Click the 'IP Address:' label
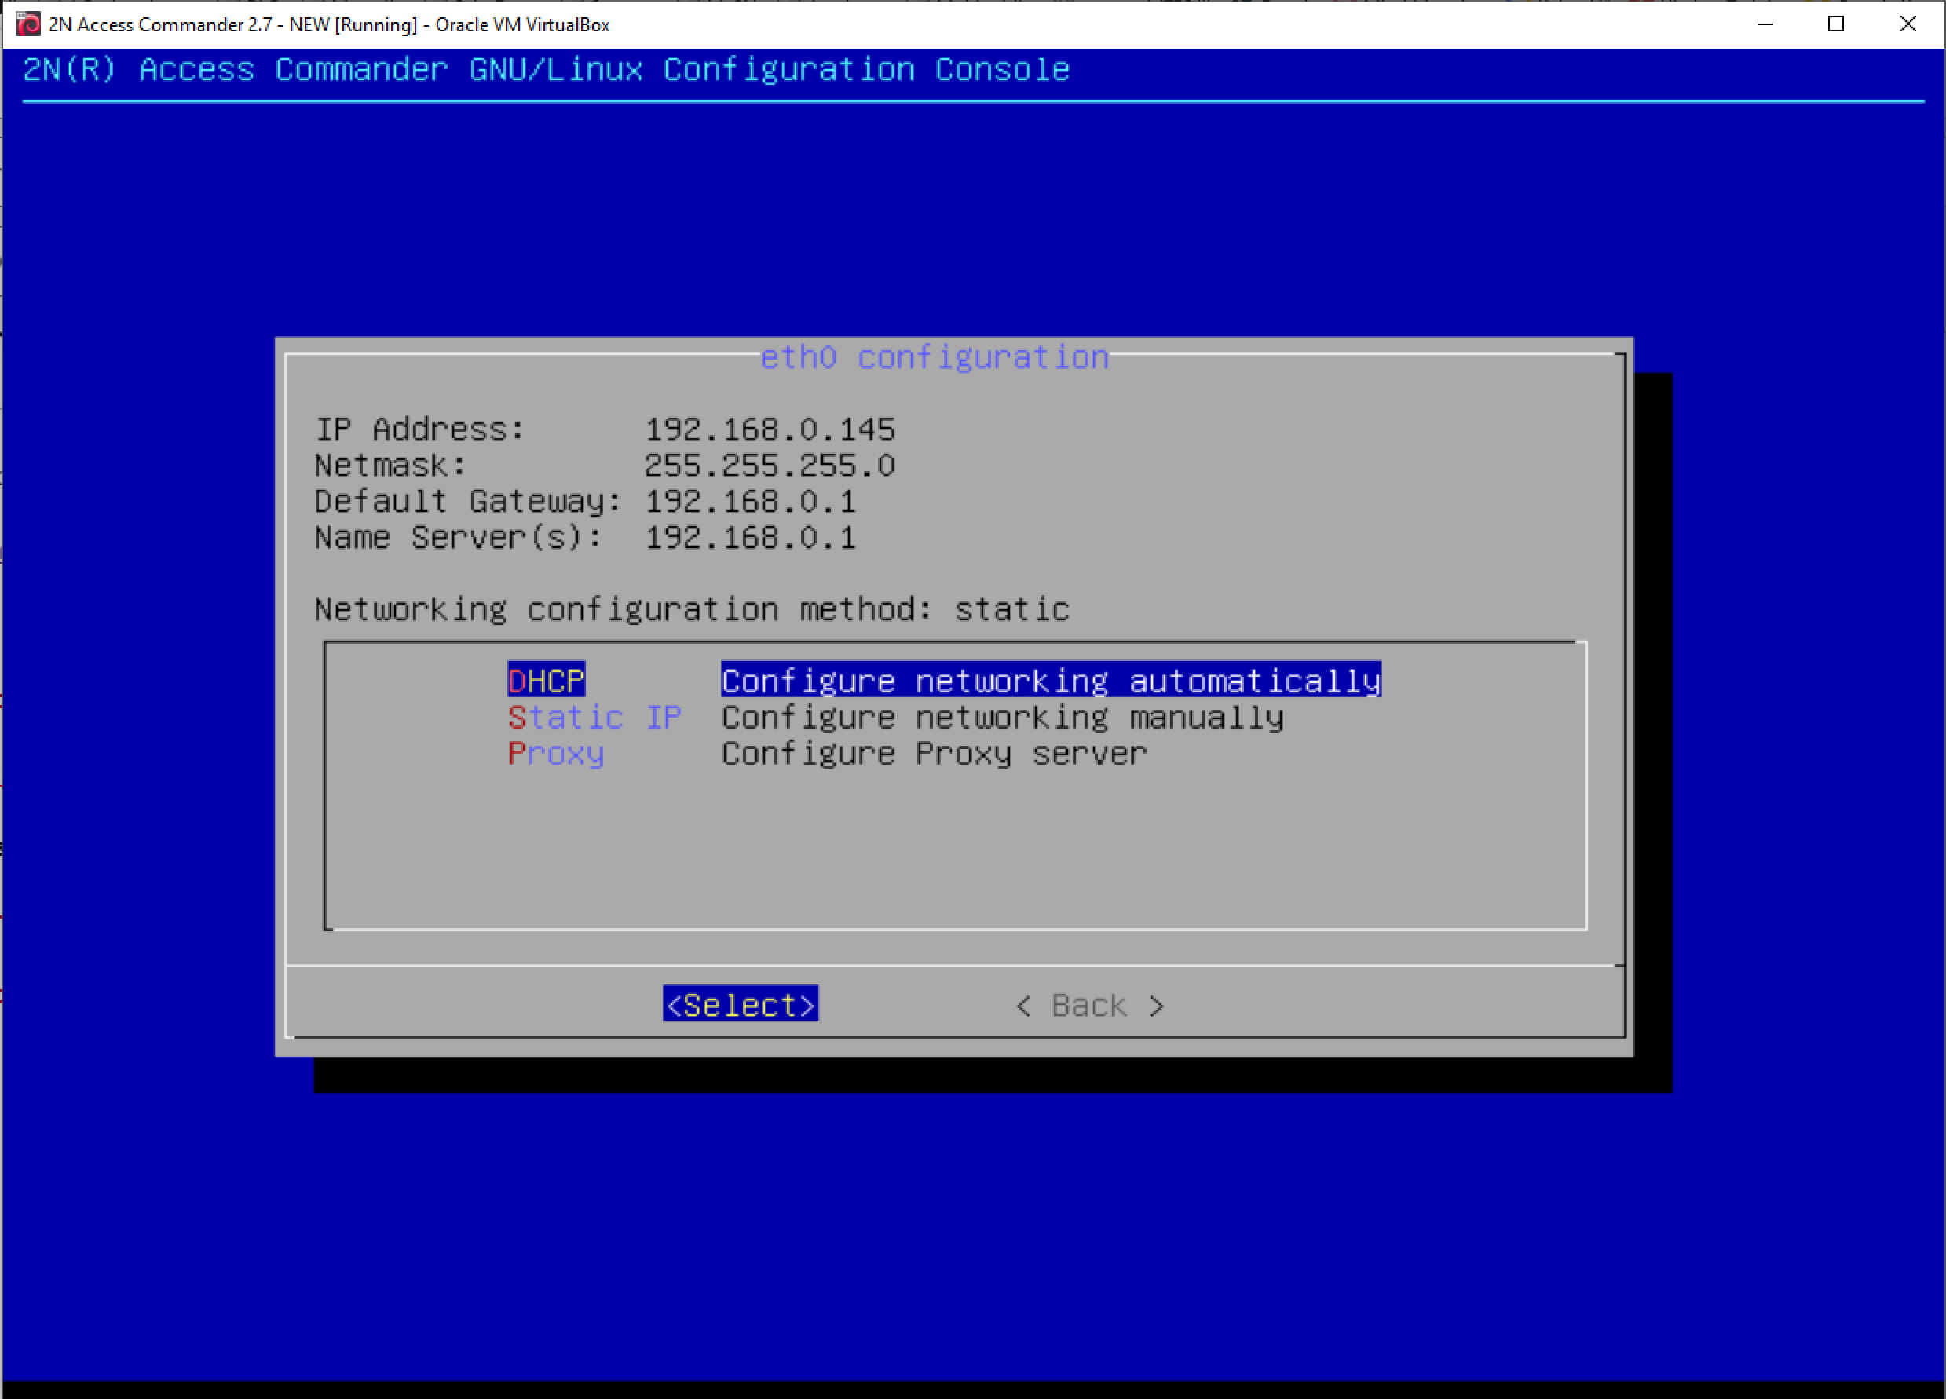This screenshot has height=1399, width=1946. coord(419,429)
